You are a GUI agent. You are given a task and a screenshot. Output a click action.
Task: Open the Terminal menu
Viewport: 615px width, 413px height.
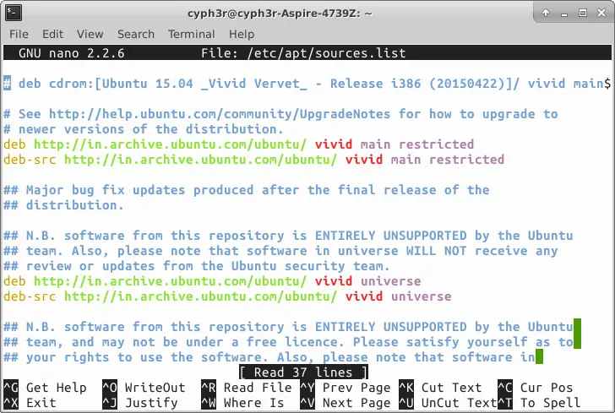tap(191, 34)
